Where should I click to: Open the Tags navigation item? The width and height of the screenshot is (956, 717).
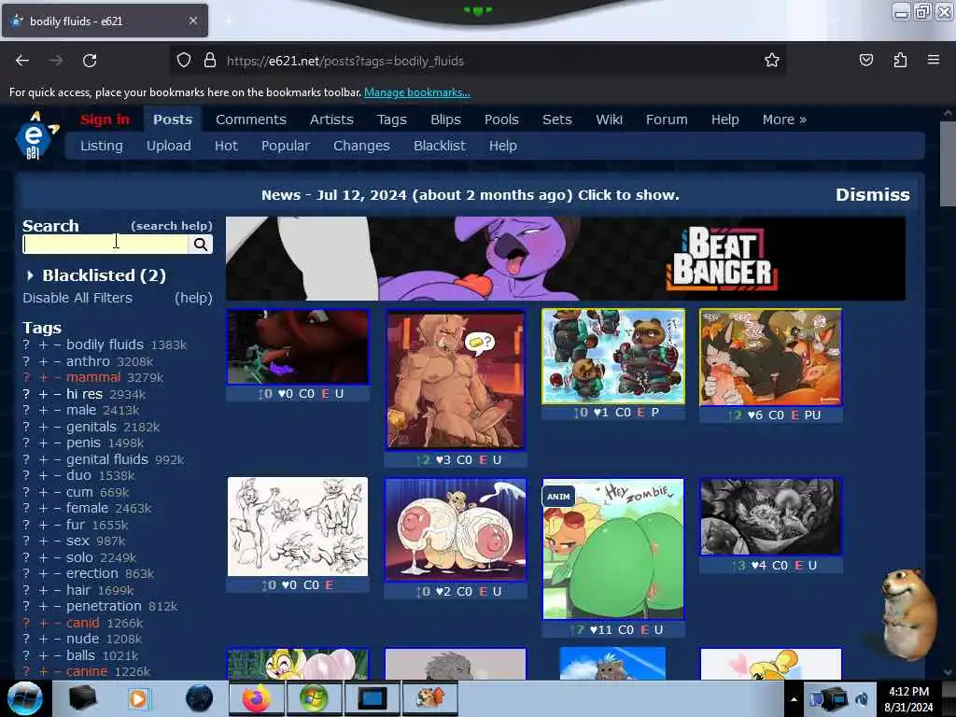391,119
